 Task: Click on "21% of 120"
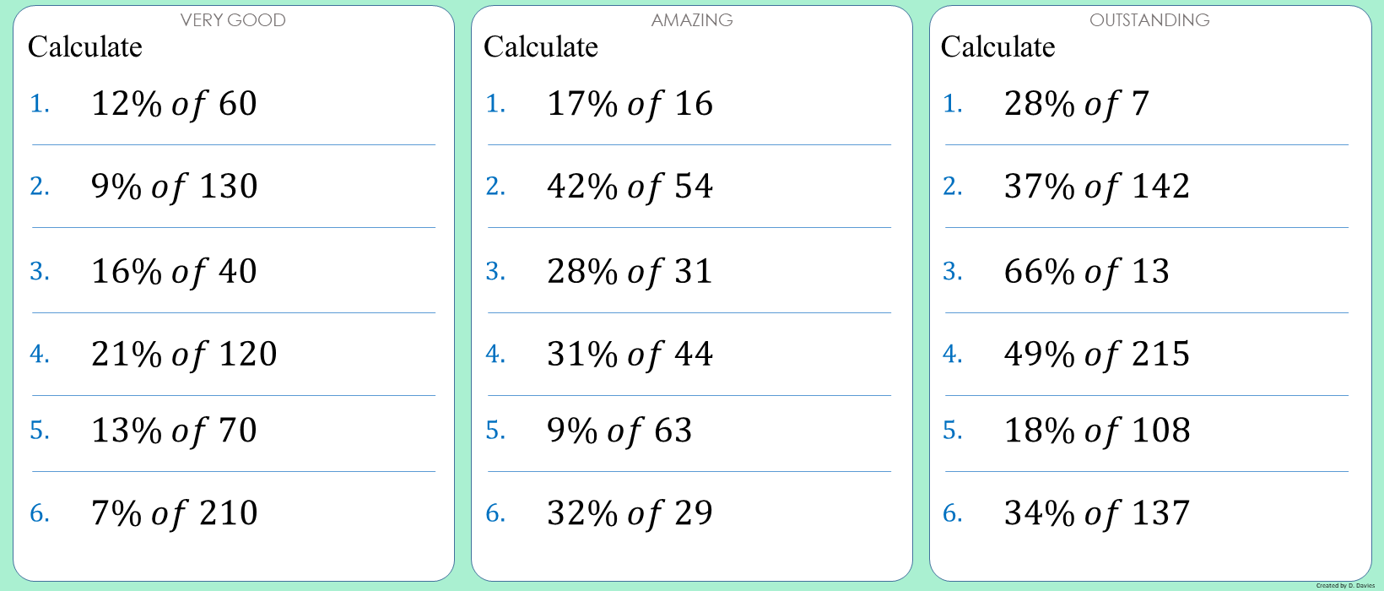(x=184, y=355)
